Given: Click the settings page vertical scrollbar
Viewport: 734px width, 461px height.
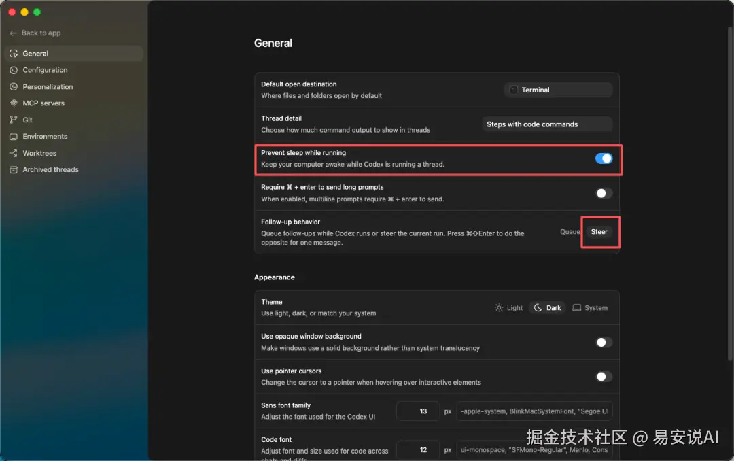Looking at the screenshot, I should pyautogui.click(x=730, y=194).
